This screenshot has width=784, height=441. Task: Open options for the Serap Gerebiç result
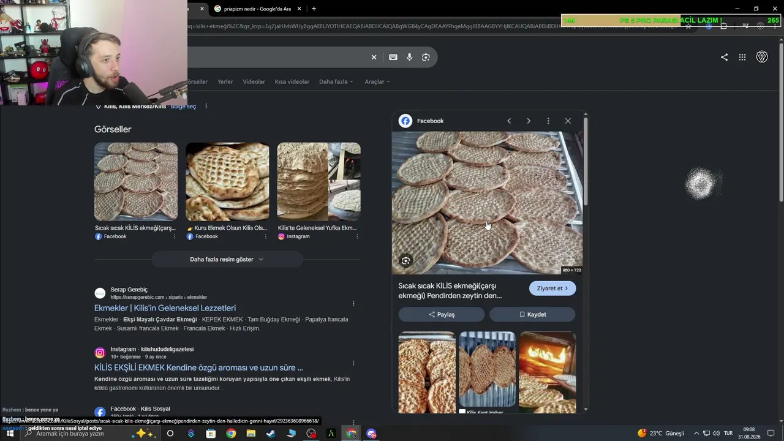click(x=353, y=303)
